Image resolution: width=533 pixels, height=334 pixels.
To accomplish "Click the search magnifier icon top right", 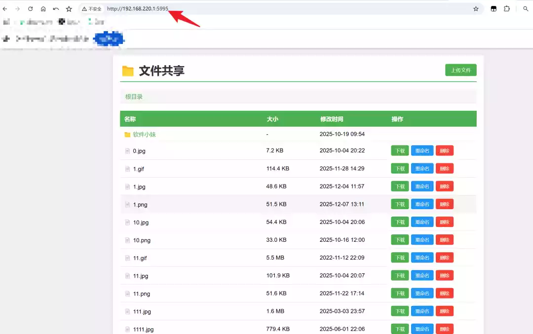I will click(526, 8).
